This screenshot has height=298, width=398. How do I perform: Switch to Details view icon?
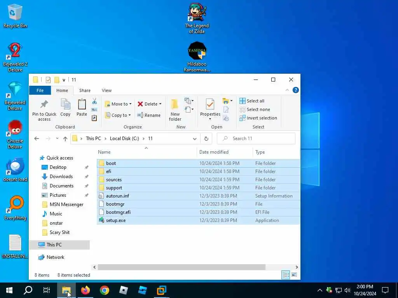286,275
